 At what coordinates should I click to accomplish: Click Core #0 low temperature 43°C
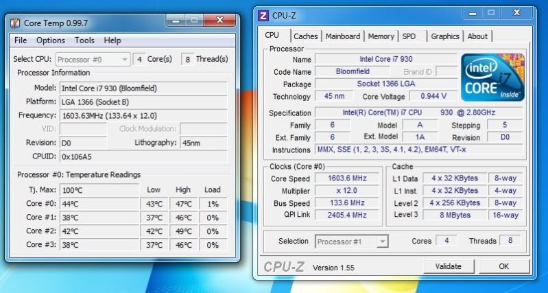coord(154,204)
